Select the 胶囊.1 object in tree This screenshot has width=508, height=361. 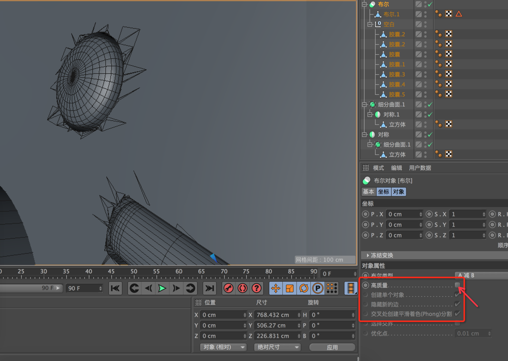[397, 64]
